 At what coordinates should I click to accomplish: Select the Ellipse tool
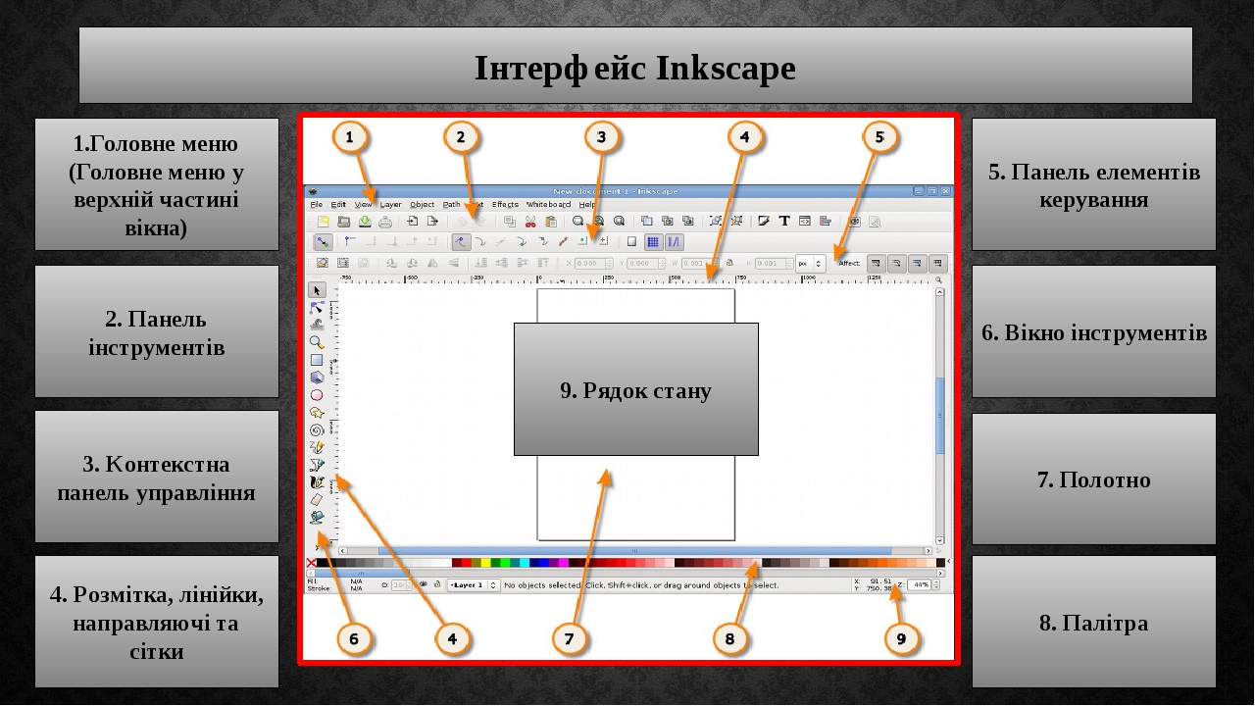coord(317,394)
